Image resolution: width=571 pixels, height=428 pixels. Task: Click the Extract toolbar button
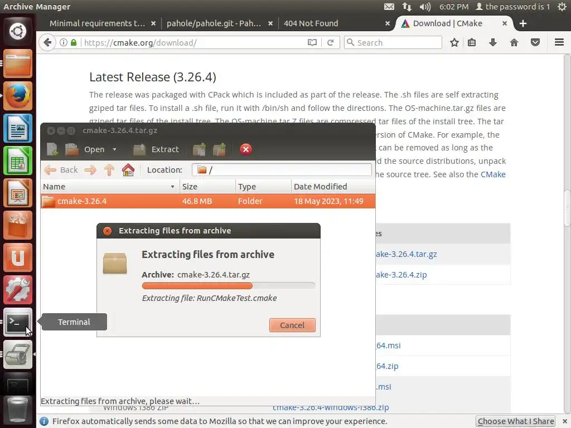pos(156,149)
